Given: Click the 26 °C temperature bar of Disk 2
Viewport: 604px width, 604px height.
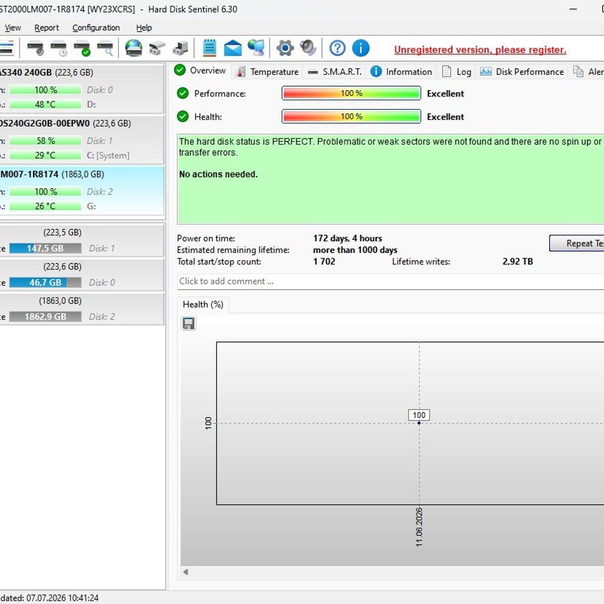Looking at the screenshot, I should (45, 206).
